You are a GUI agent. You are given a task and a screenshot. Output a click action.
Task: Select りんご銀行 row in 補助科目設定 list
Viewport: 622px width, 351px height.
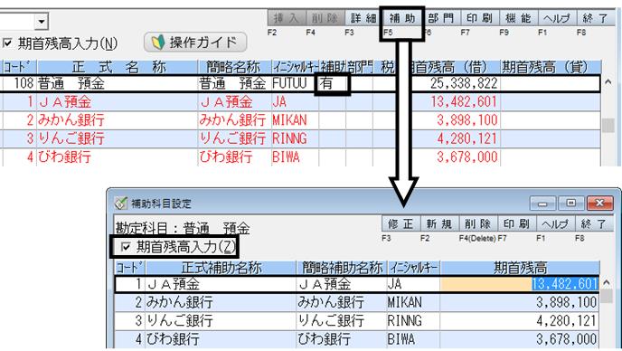356,320
